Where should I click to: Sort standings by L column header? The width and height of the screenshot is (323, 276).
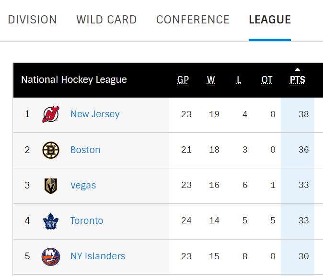point(238,80)
